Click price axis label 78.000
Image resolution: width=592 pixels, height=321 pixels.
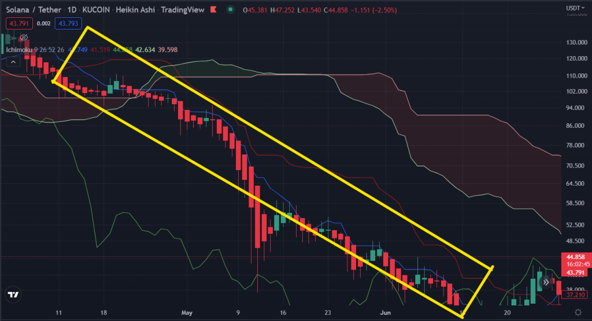(576, 145)
